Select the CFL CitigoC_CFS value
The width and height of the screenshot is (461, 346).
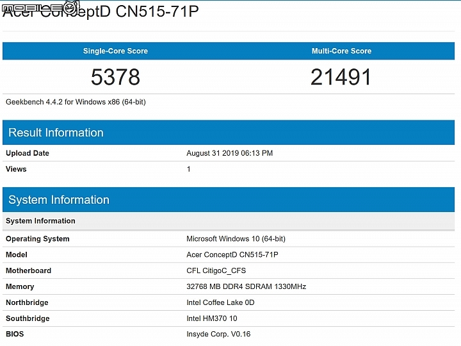216,270
